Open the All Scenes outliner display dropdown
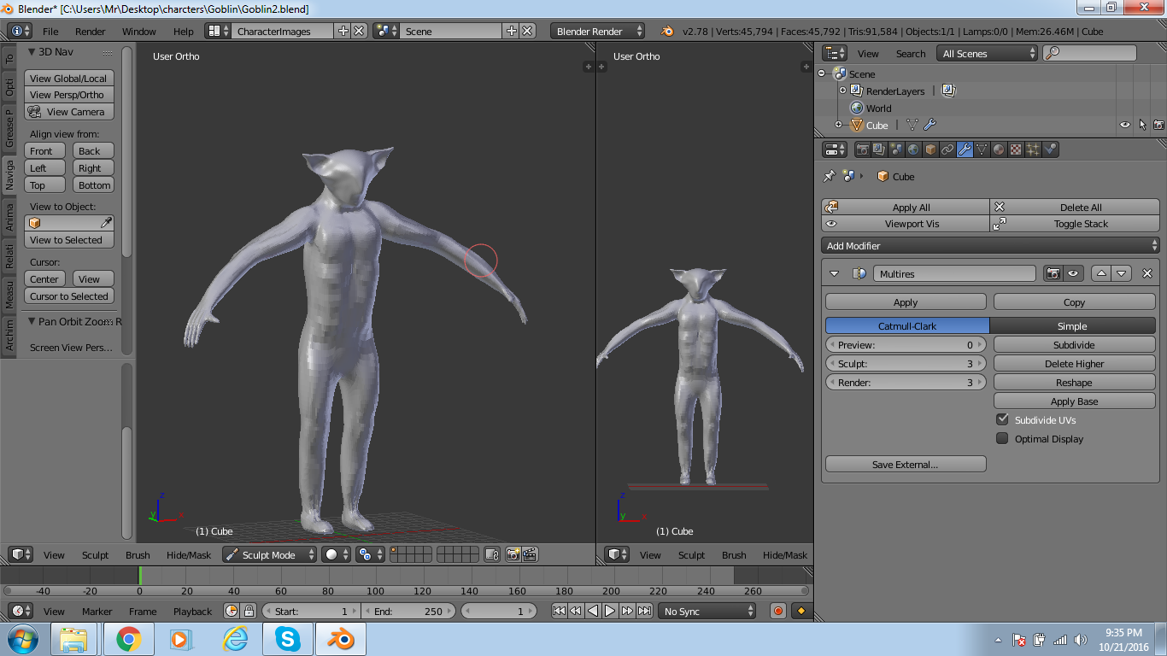Viewport: 1167px width, 656px height. (987, 53)
